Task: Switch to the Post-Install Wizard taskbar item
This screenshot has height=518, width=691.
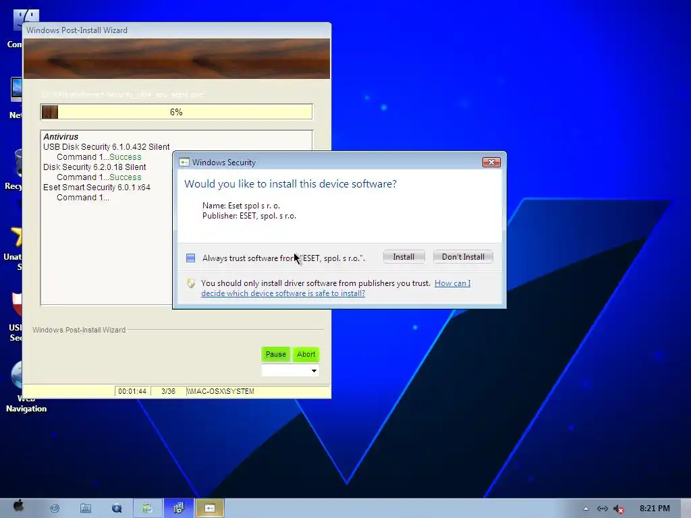Action: click(178, 509)
